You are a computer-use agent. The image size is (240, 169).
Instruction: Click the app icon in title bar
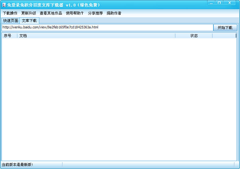click(x=4, y=5)
